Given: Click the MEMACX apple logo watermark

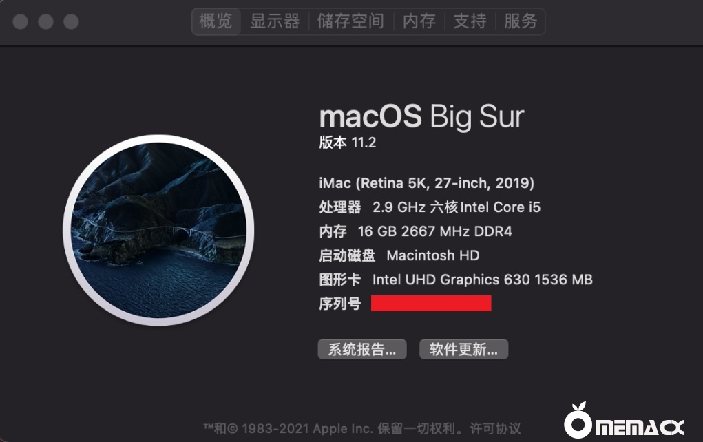Looking at the screenshot, I should [624, 421].
